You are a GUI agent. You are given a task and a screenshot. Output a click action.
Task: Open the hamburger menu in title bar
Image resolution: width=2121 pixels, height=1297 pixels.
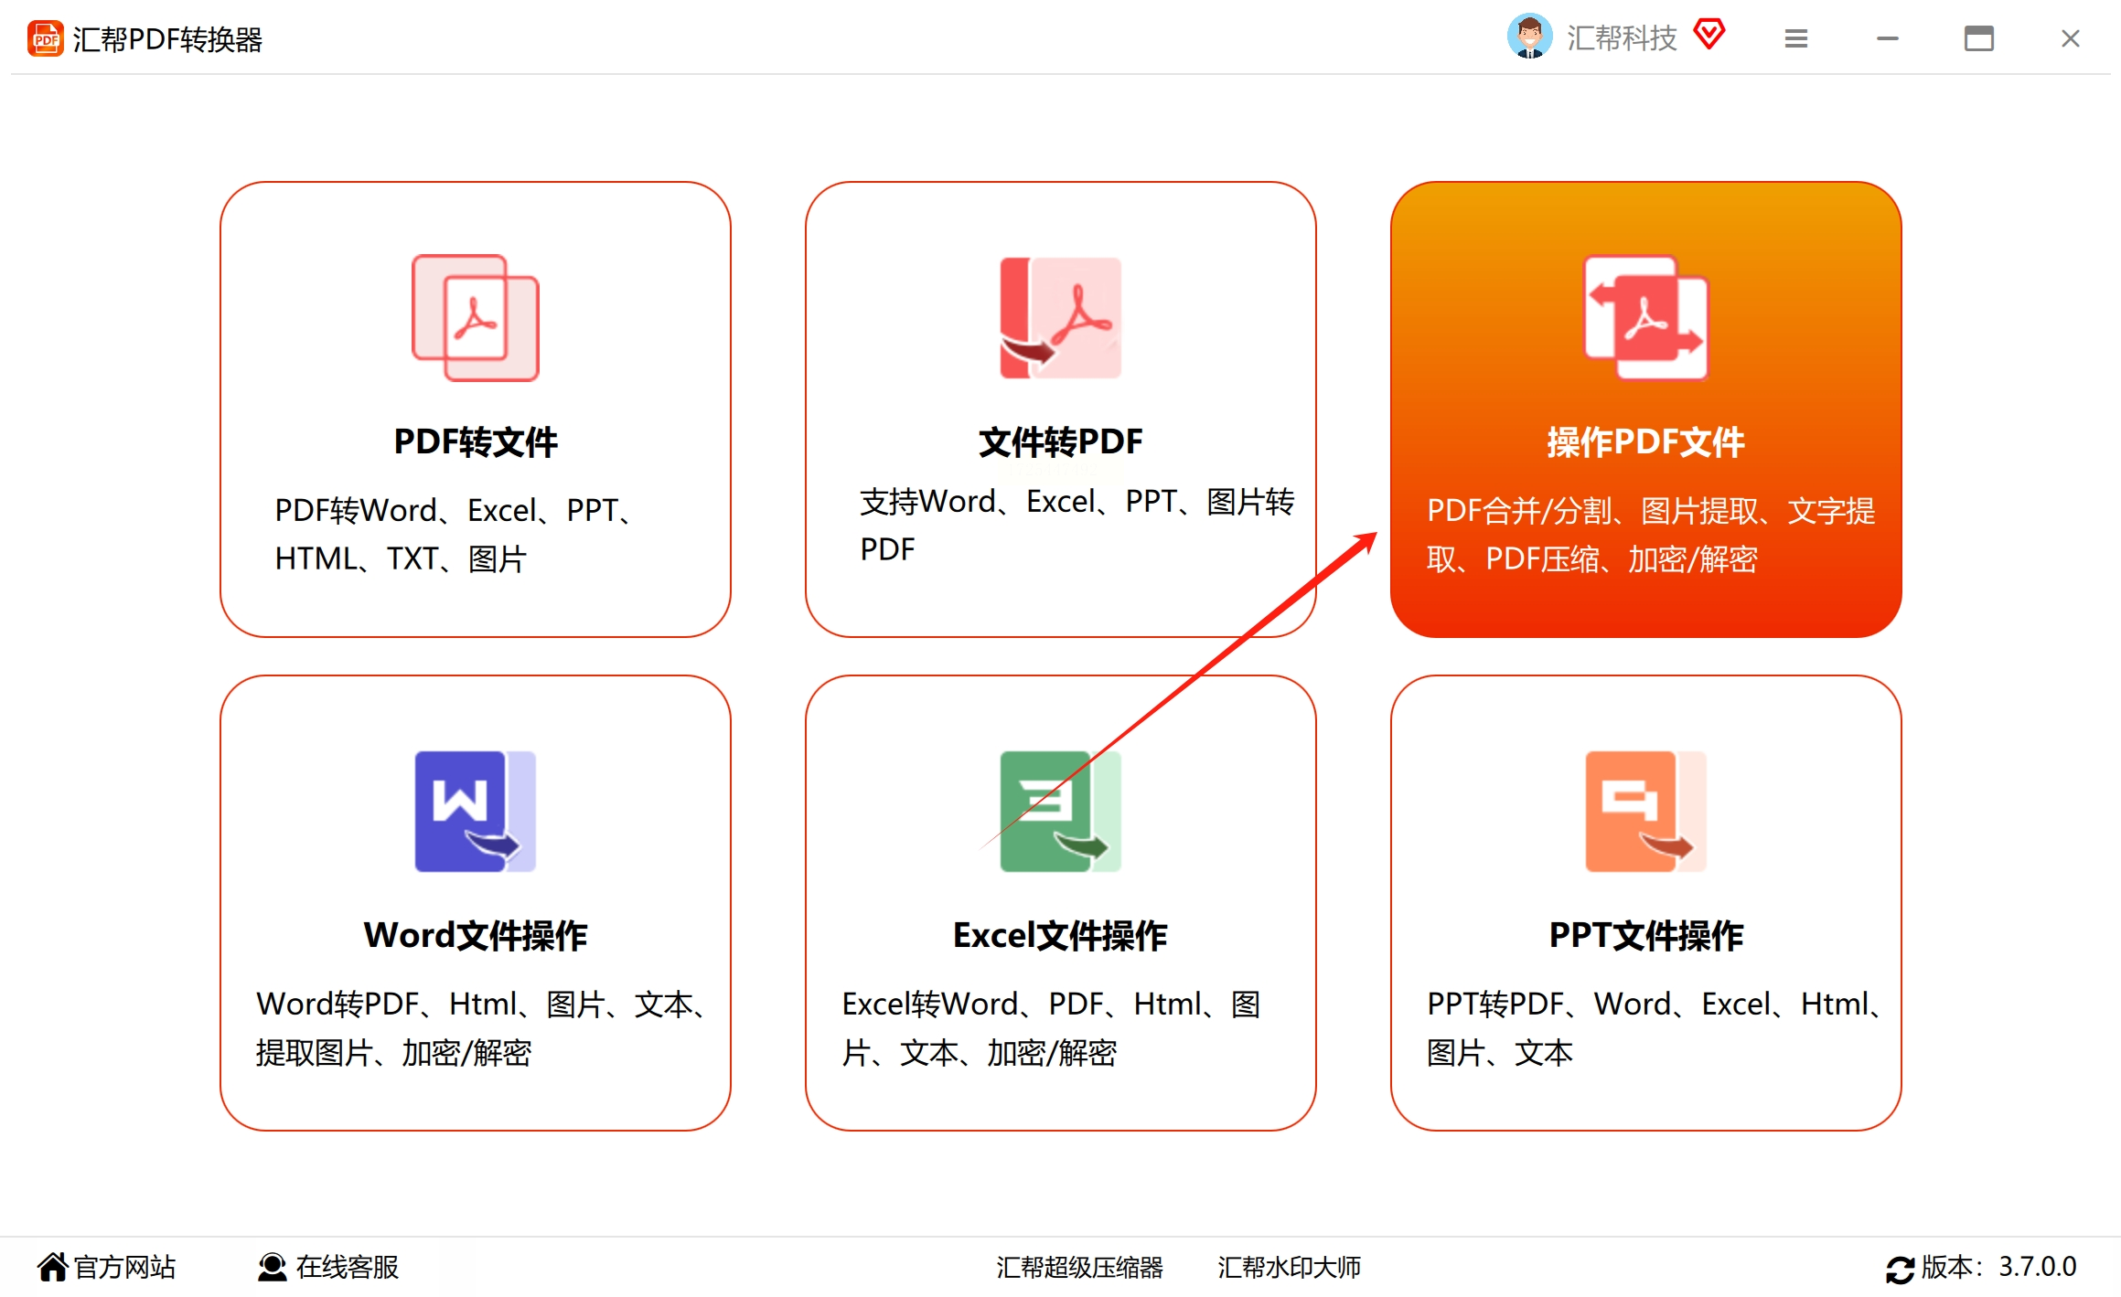point(1795,38)
